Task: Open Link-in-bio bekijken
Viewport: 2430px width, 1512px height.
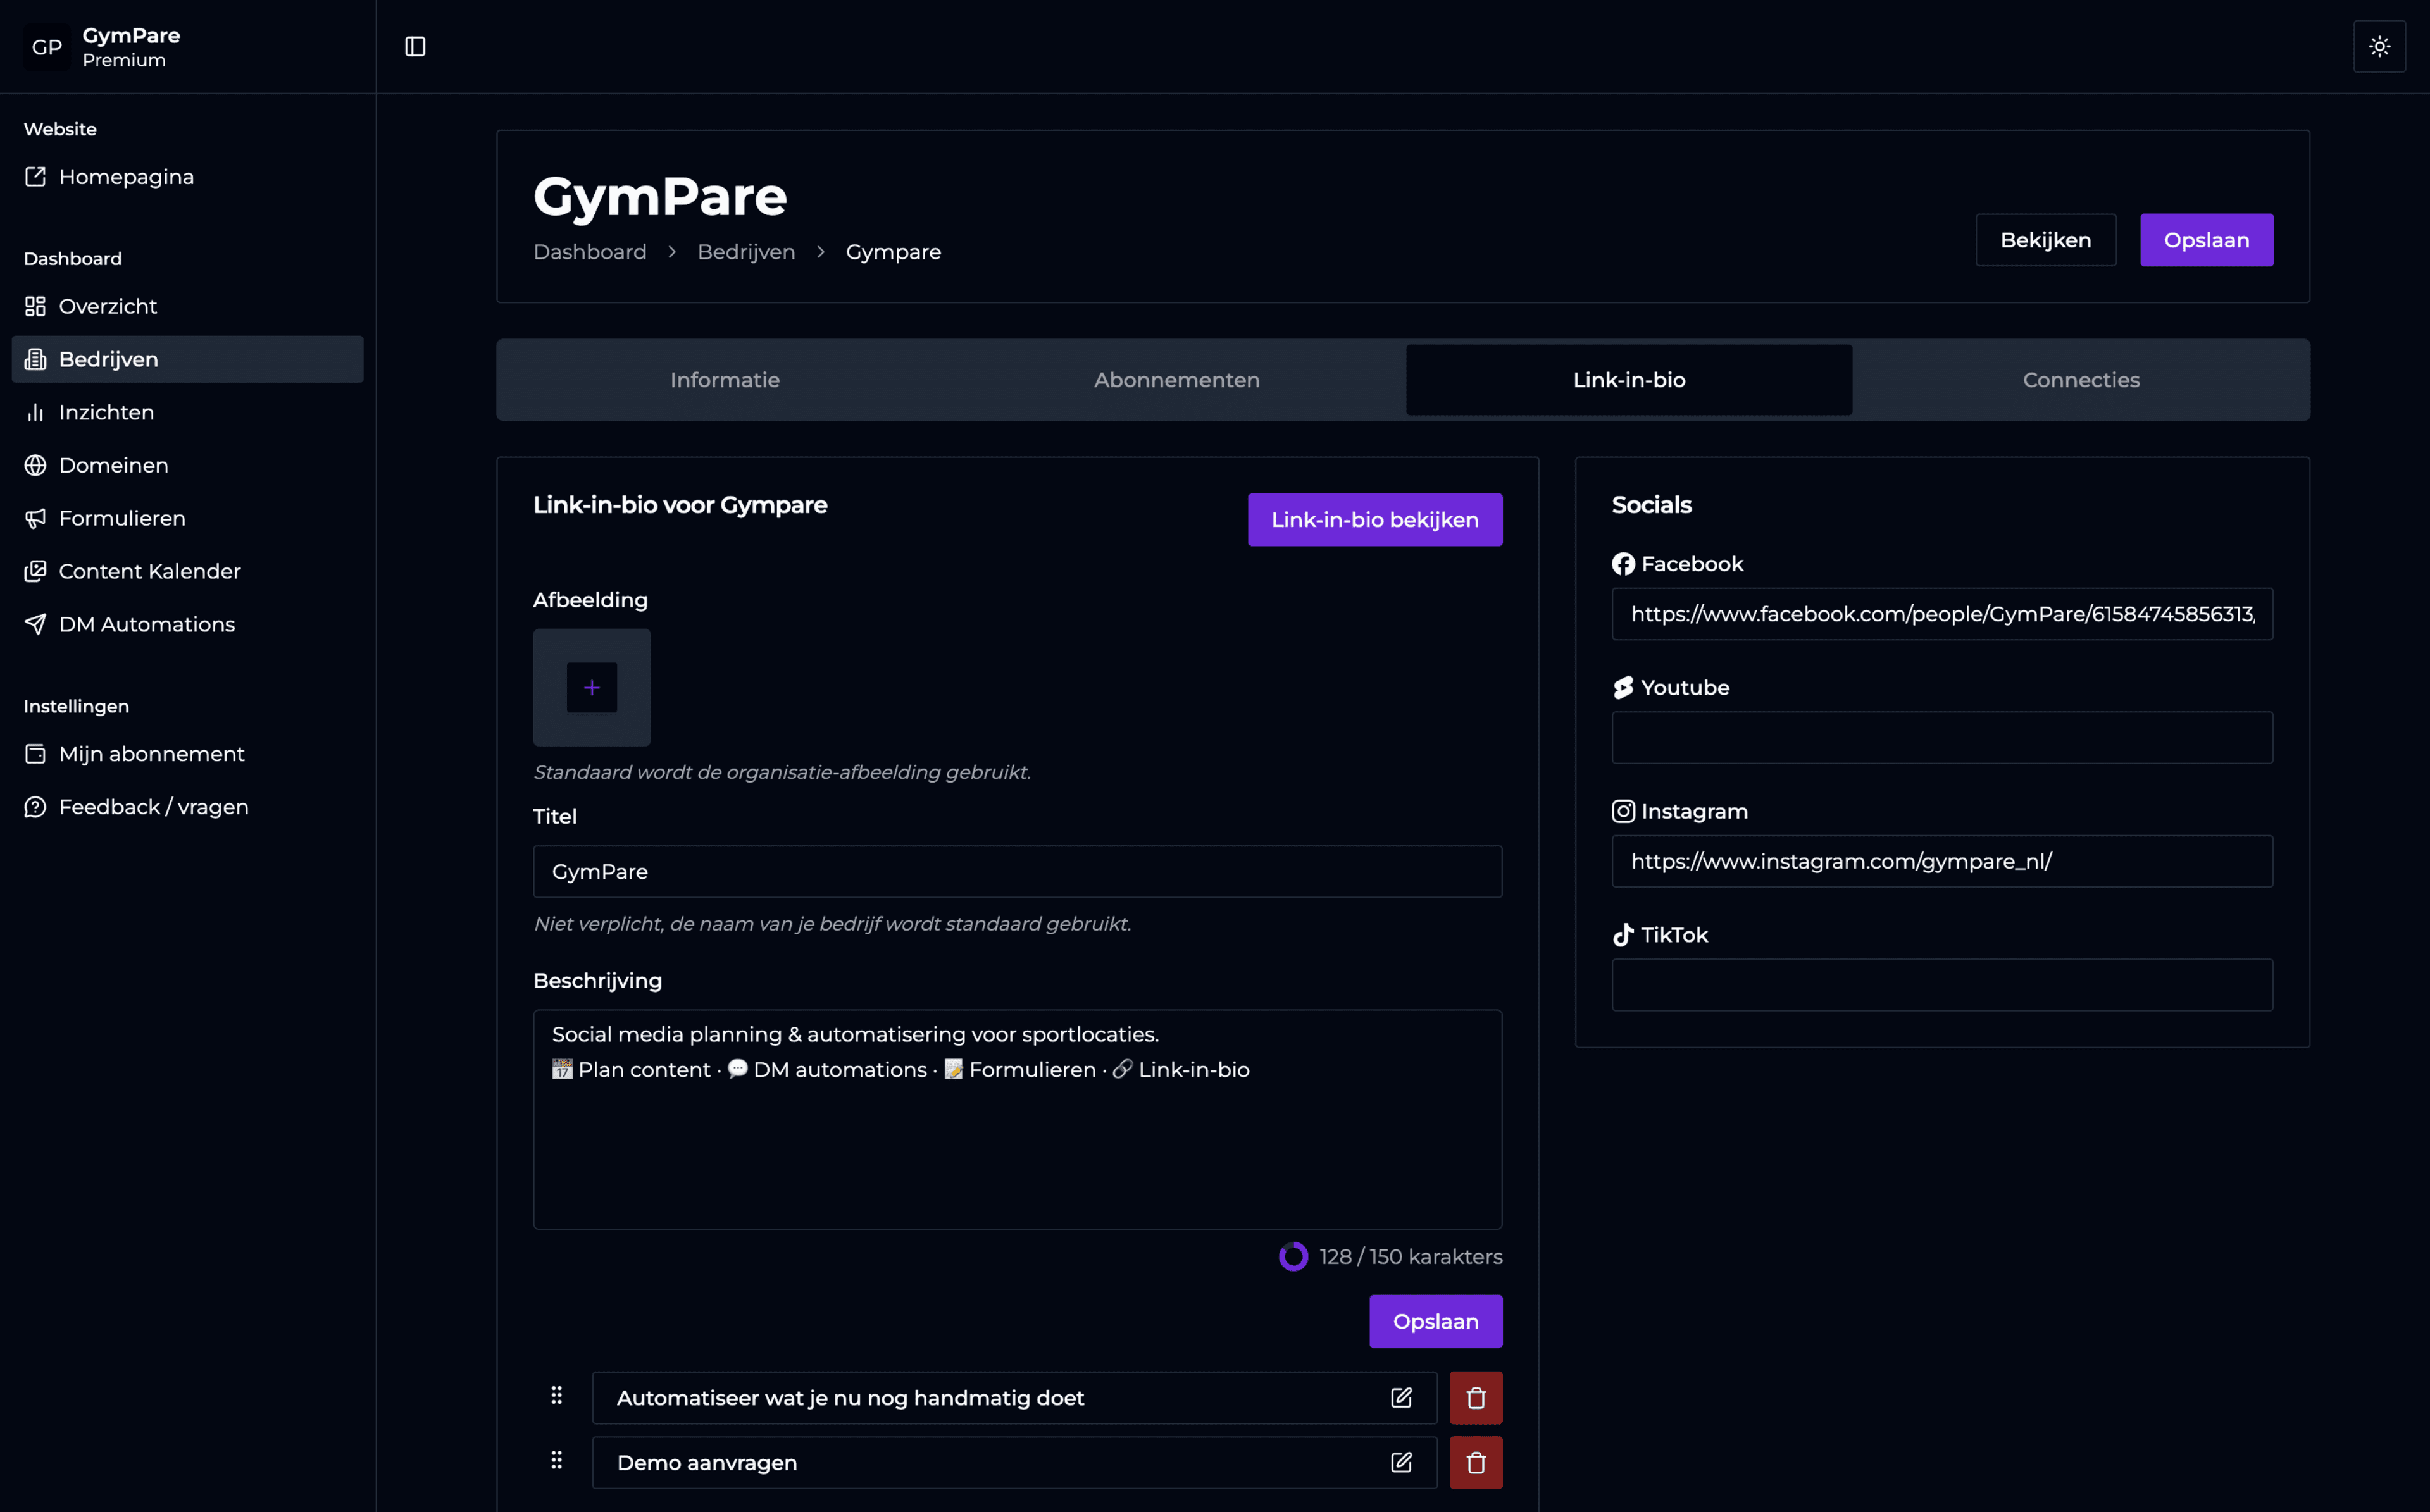Action: click(1375, 519)
